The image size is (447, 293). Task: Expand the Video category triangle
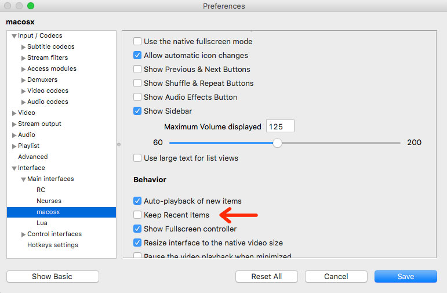click(14, 113)
